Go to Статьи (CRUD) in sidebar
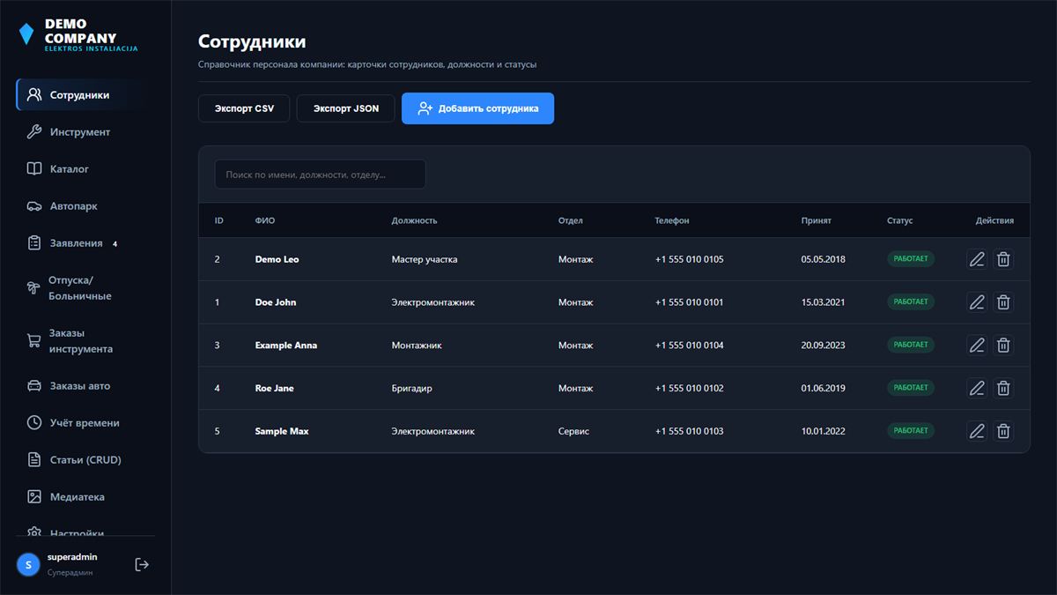The height and width of the screenshot is (595, 1057). click(x=85, y=459)
